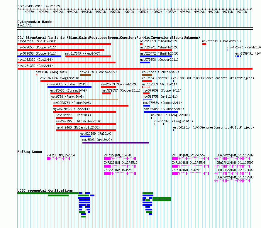This screenshot has height=228, width=261.
Task: Select the UCSC segmental duplications track title
Action: [x=45, y=190]
